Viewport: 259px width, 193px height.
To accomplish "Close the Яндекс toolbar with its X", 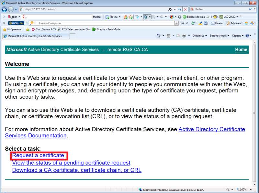I will tap(4, 17).
